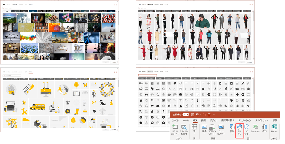Screen dimensions: 285x144
Task: Open the 画面切り替え ribbon tab
Action: click(228, 120)
